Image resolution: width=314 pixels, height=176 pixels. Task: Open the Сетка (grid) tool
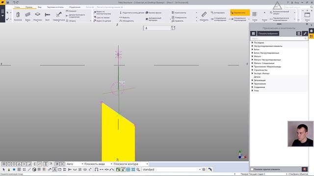coord(255,16)
